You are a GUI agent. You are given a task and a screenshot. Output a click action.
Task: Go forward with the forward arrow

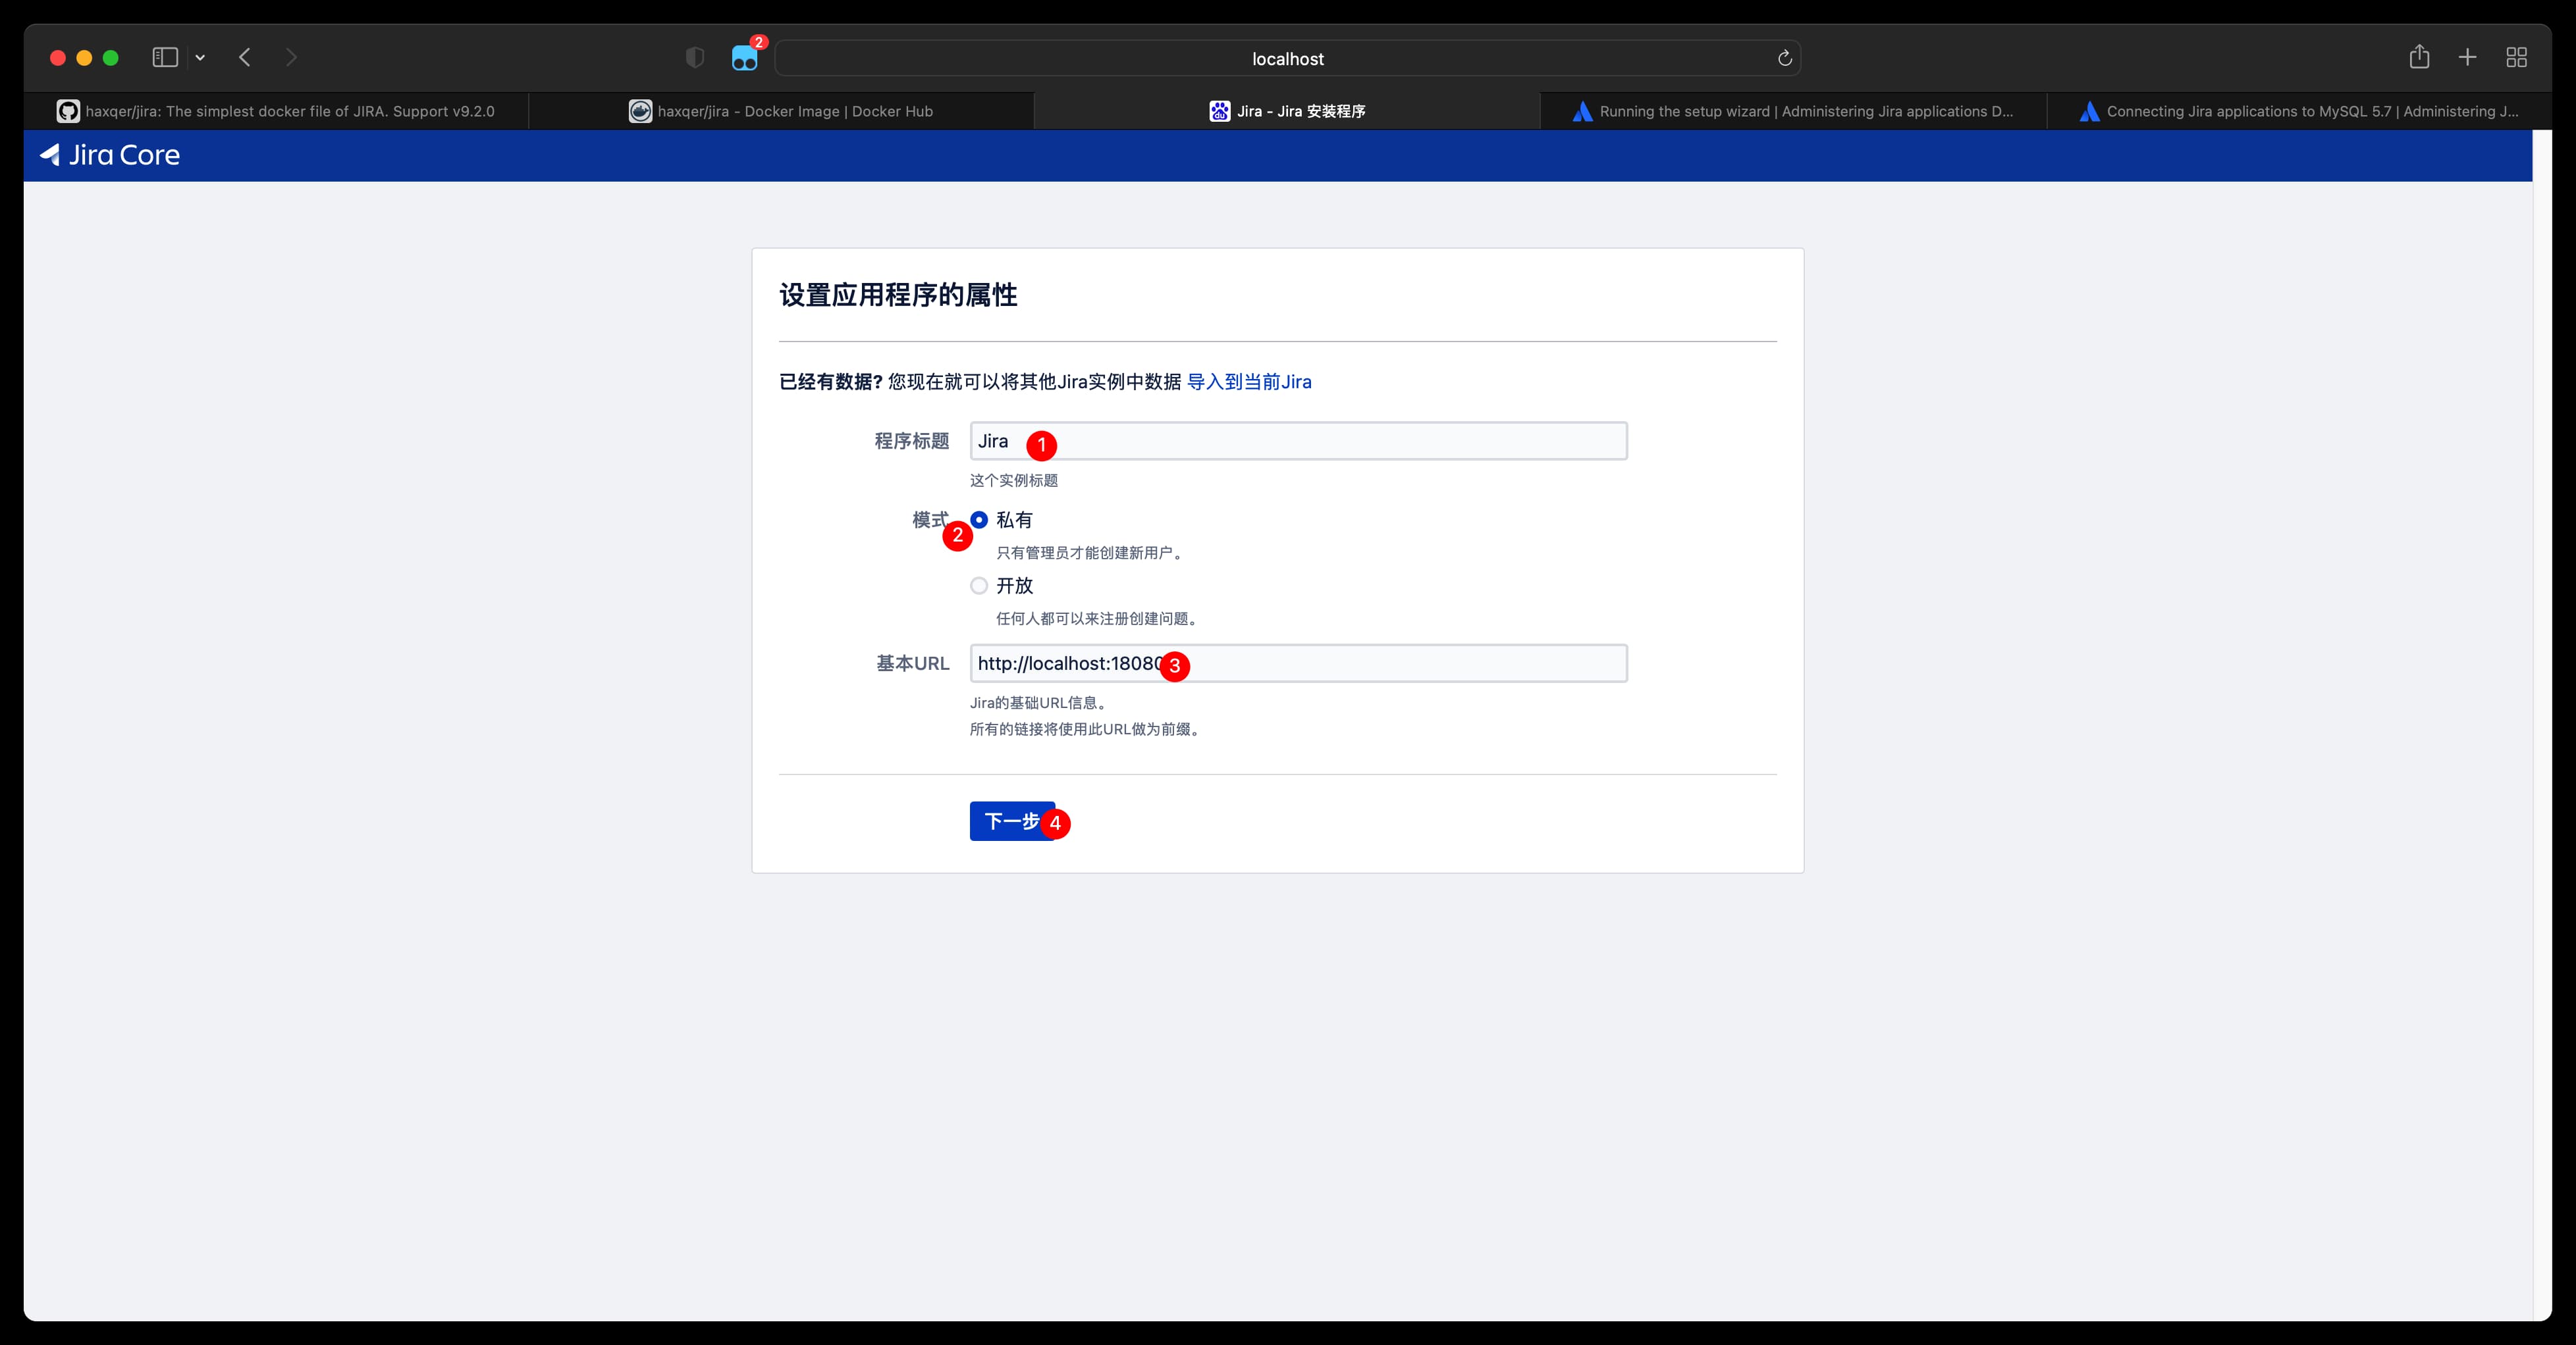pyautogui.click(x=291, y=58)
